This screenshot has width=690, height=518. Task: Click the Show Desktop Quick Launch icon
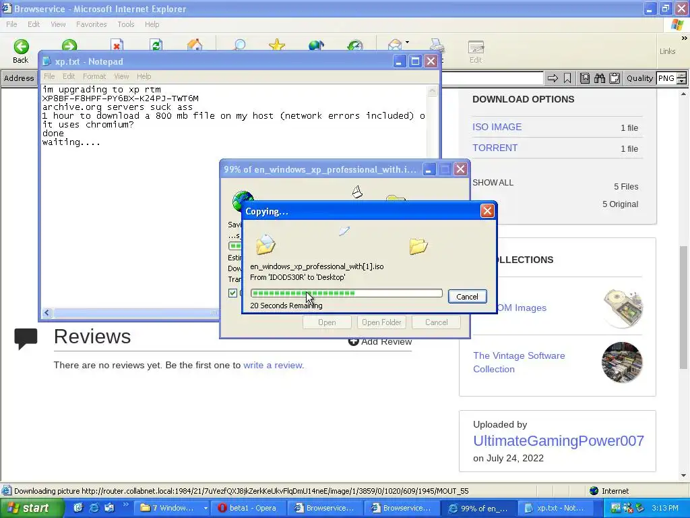(109, 508)
